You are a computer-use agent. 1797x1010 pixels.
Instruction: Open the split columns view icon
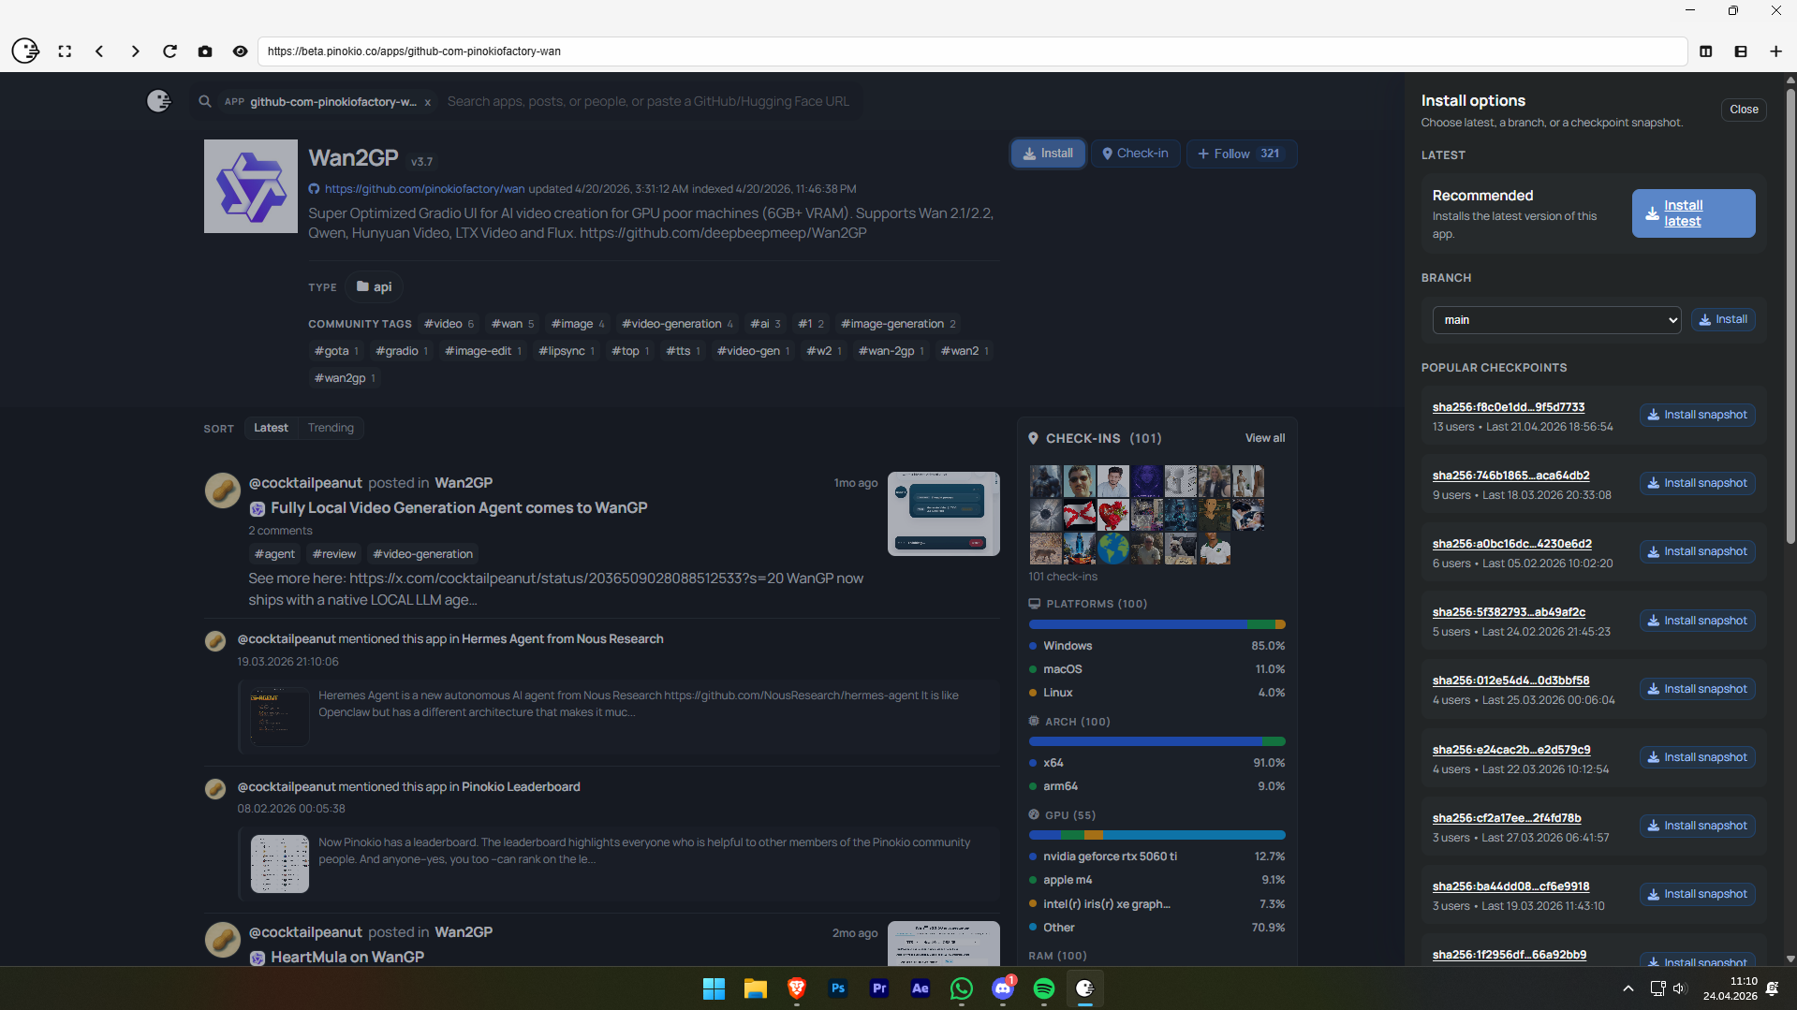(1706, 51)
